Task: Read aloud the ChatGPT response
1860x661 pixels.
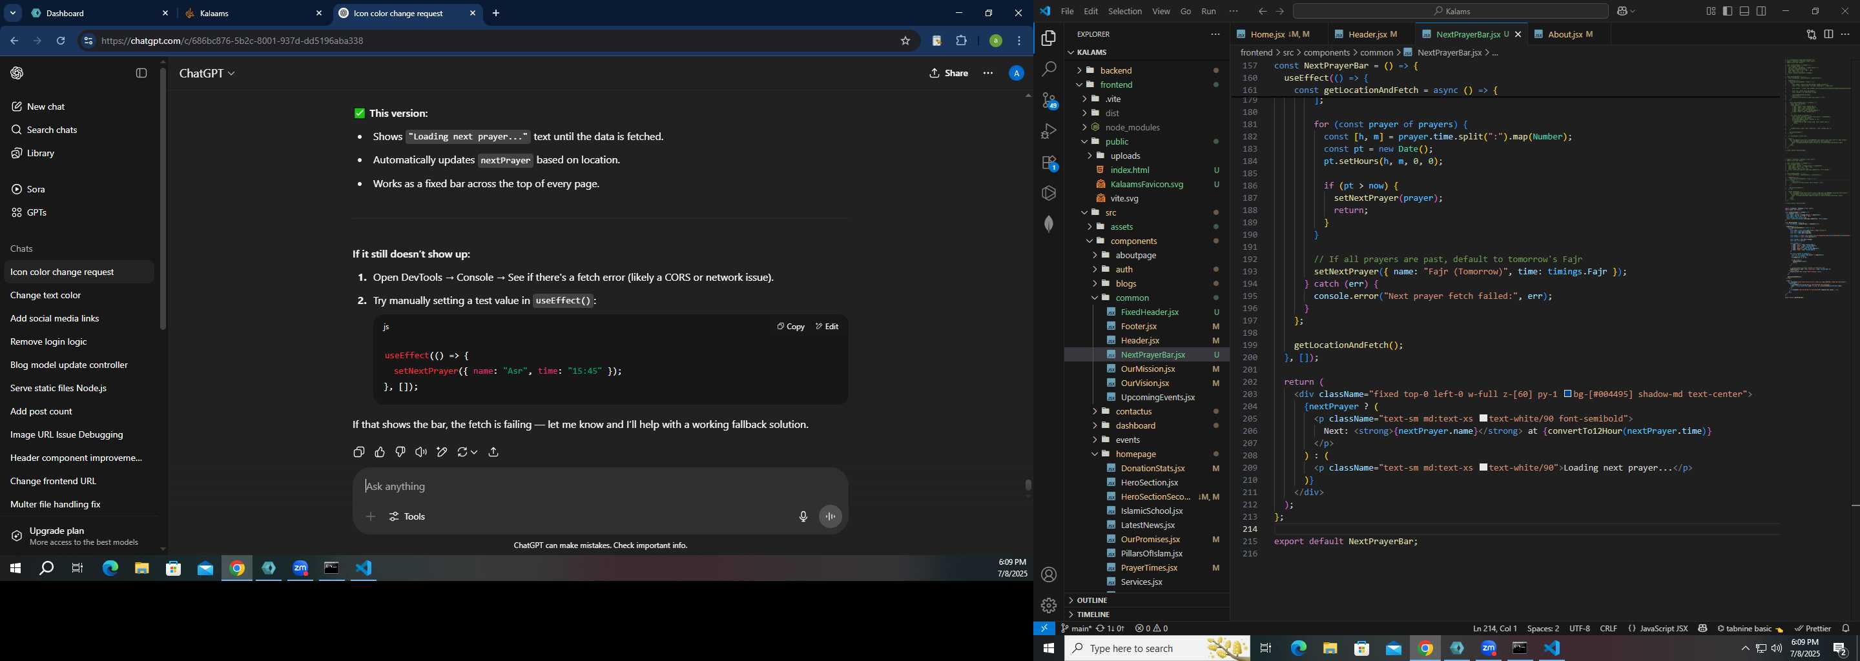Action: point(421,452)
